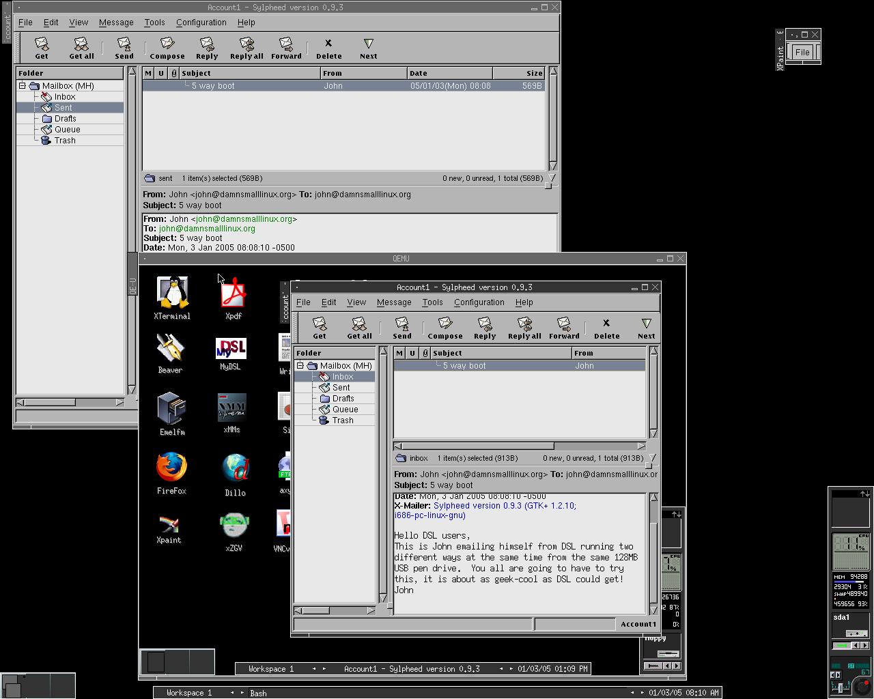Click Forward in outer Sylpheed toolbar
874x699 pixels.
(x=286, y=48)
